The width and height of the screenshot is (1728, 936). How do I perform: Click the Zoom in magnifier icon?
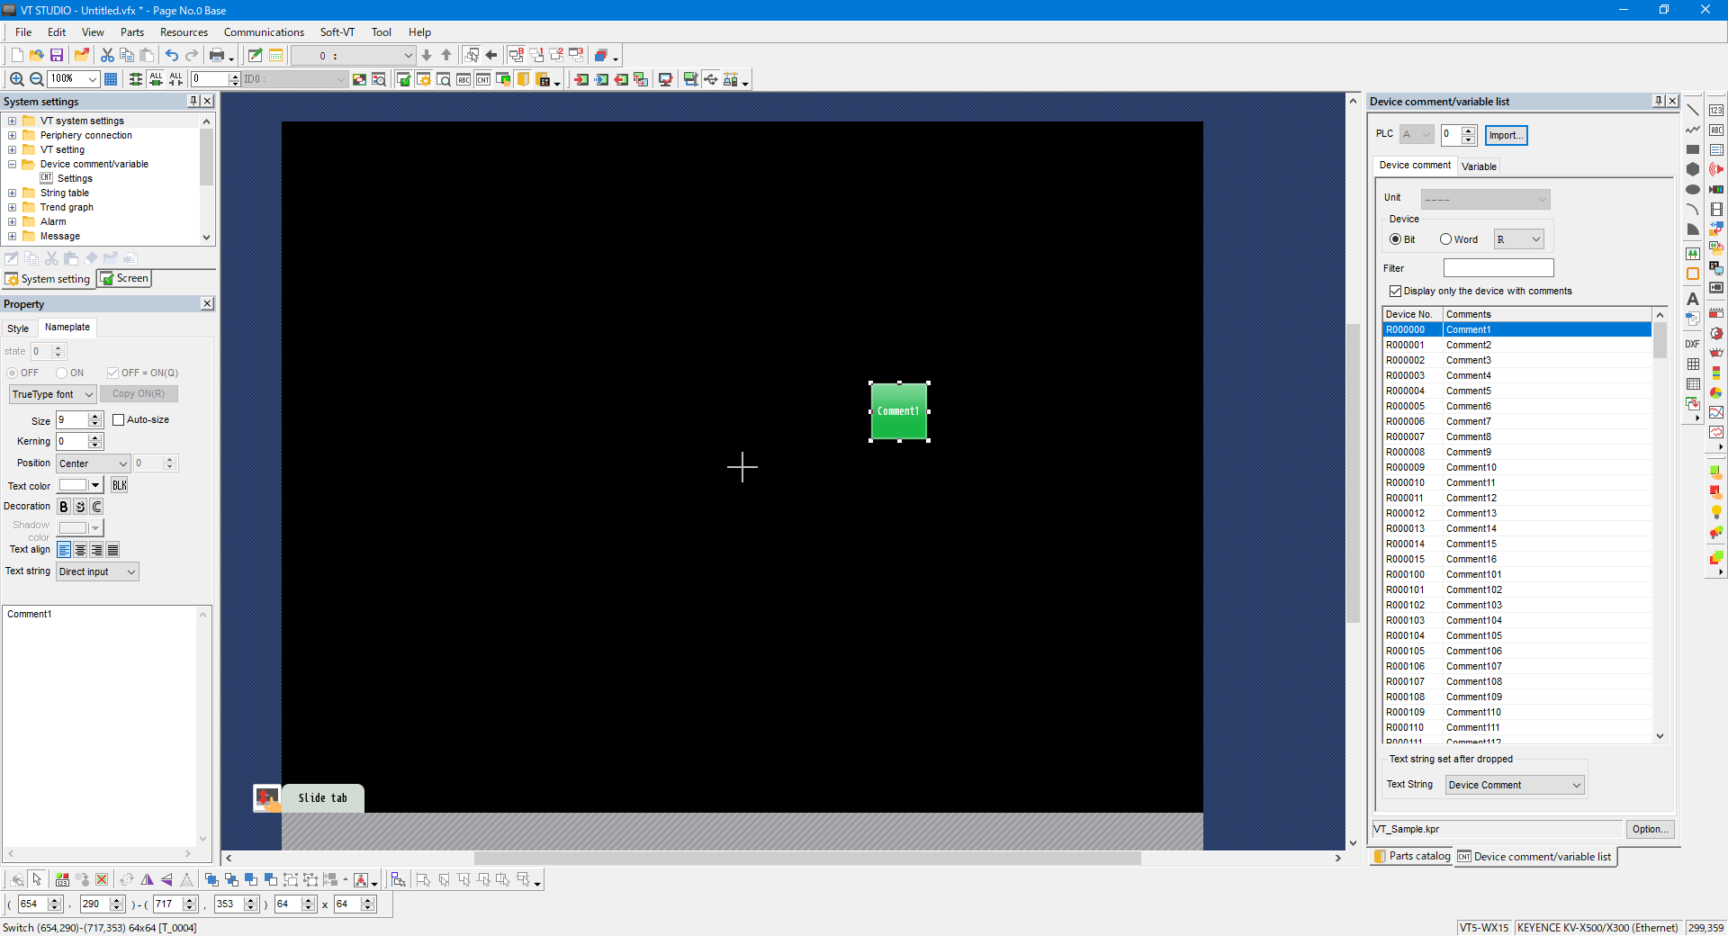[x=16, y=79]
